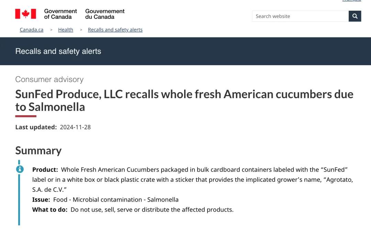Go to Recalls and safety alerts breadcrumb
The height and width of the screenshot is (239, 371).
click(x=115, y=30)
